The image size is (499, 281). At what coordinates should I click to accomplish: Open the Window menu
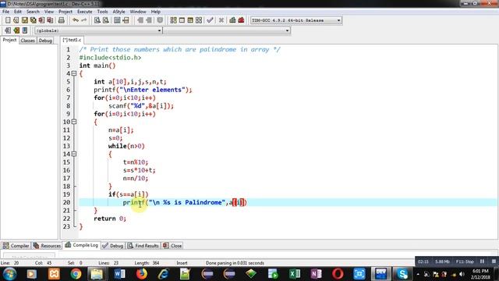(x=138, y=12)
